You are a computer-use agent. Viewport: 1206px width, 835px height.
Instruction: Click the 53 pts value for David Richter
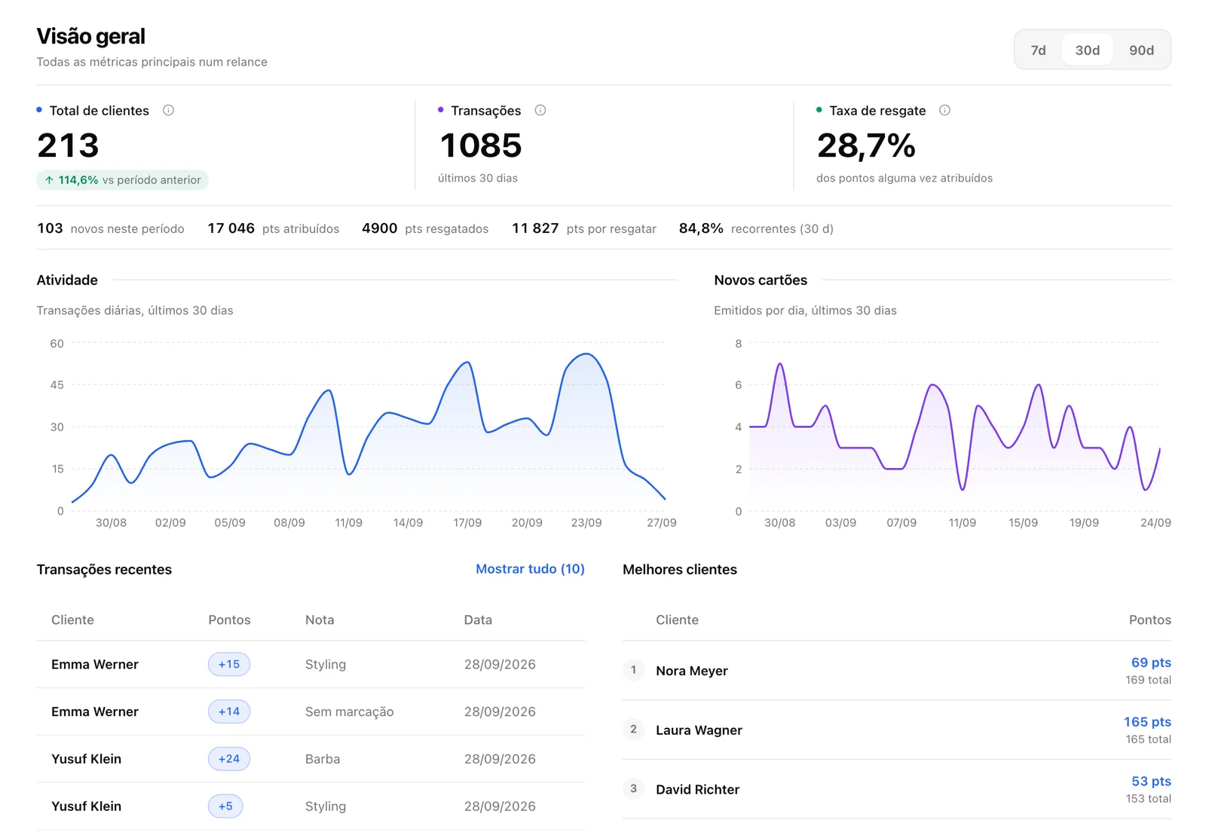(x=1151, y=781)
